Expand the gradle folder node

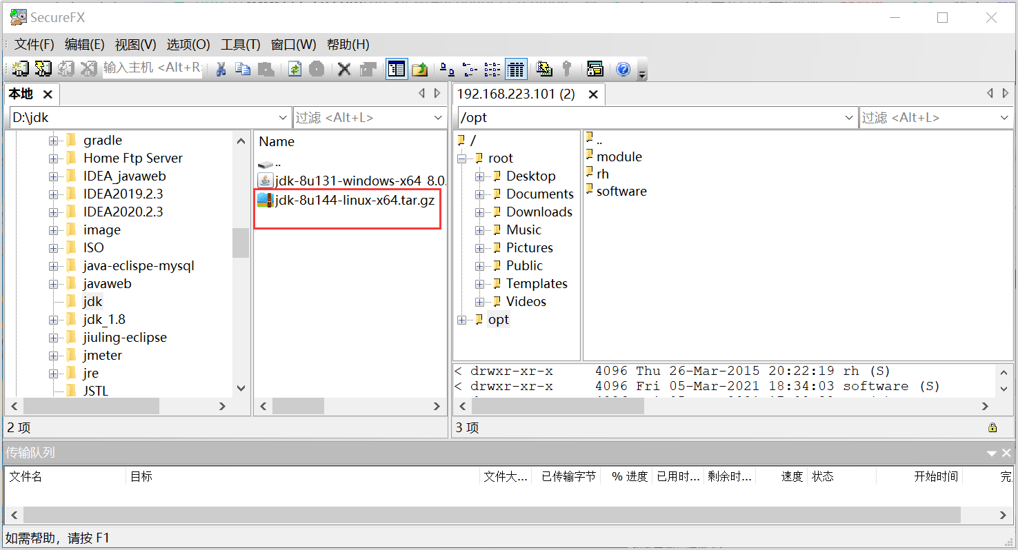pyautogui.click(x=53, y=141)
